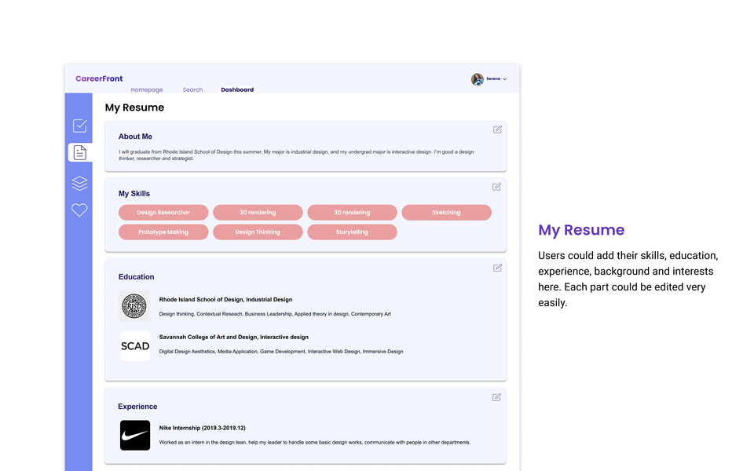The height and width of the screenshot is (471, 754).
Task: Edit the Experience section
Action: [x=496, y=397]
